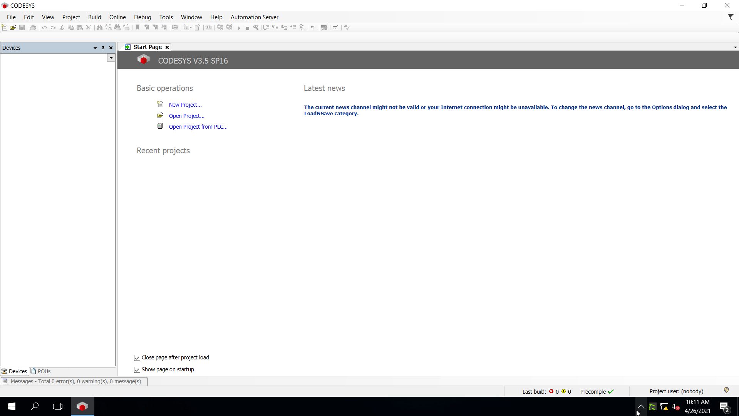
Task: Open the tab list dropdown at right of tab bar
Action: pos(735,47)
